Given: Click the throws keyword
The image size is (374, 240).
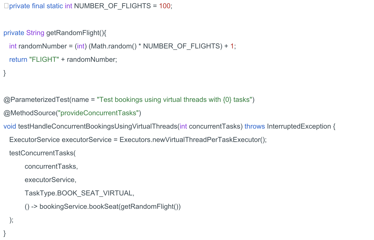Looking at the screenshot, I should [x=255, y=126].
